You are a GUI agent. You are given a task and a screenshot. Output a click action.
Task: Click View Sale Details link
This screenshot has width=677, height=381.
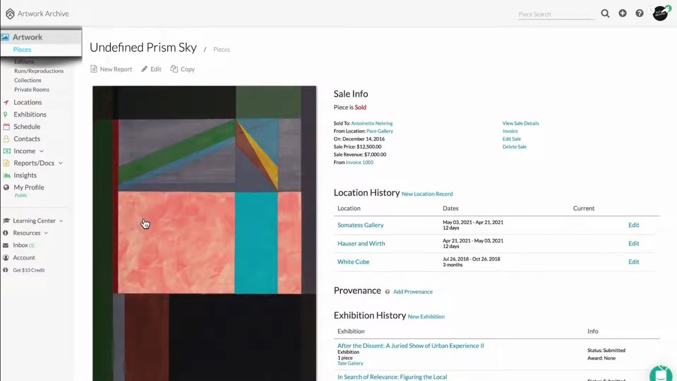pos(520,123)
